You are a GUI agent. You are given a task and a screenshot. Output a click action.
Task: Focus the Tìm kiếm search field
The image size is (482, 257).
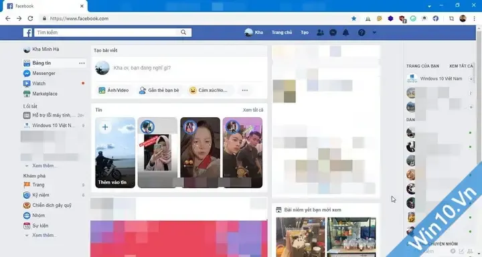[x=106, y=32]
